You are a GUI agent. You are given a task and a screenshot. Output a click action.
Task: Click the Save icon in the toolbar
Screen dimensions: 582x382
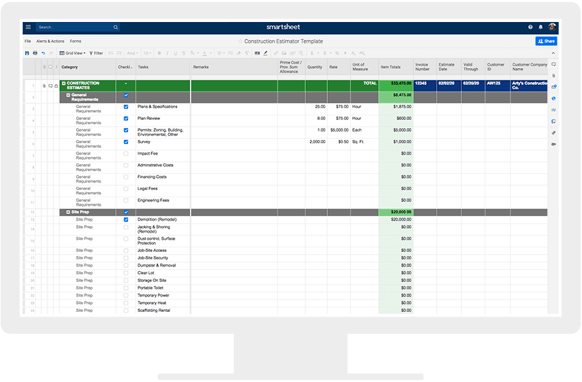coord(27,53)
